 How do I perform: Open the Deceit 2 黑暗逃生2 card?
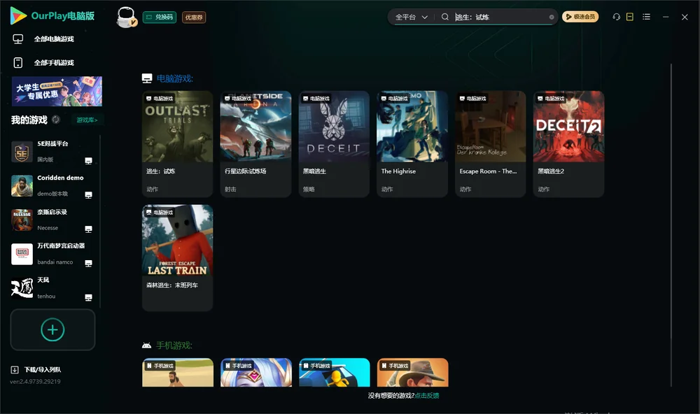coord(568,143)
